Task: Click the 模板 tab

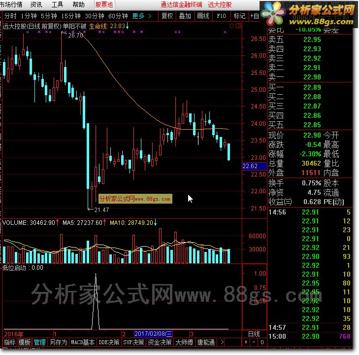Action: coord(25,342)
